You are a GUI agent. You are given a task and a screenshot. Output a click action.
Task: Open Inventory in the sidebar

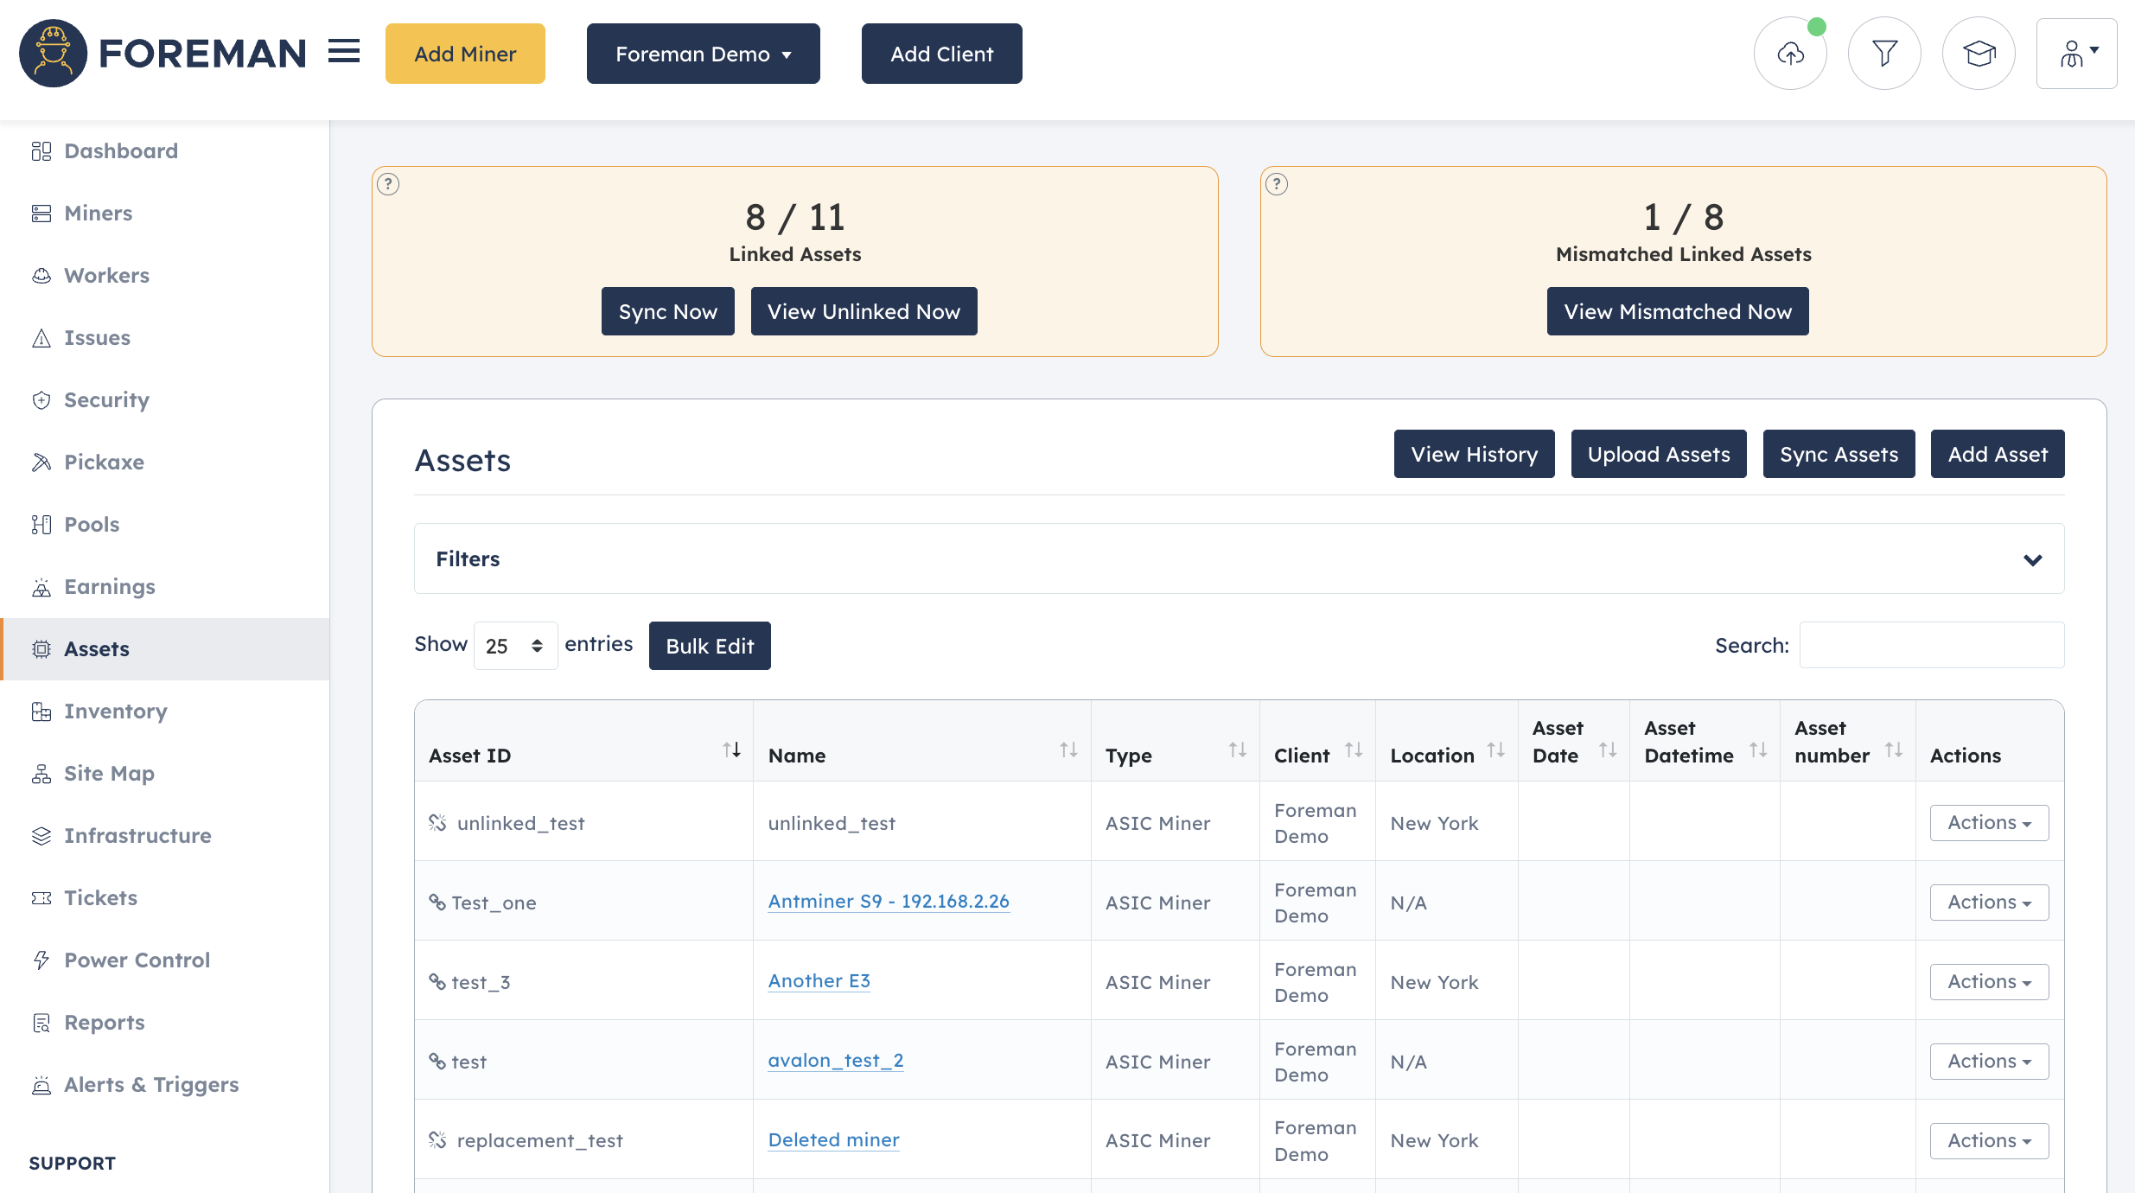(x=164, y=711)
